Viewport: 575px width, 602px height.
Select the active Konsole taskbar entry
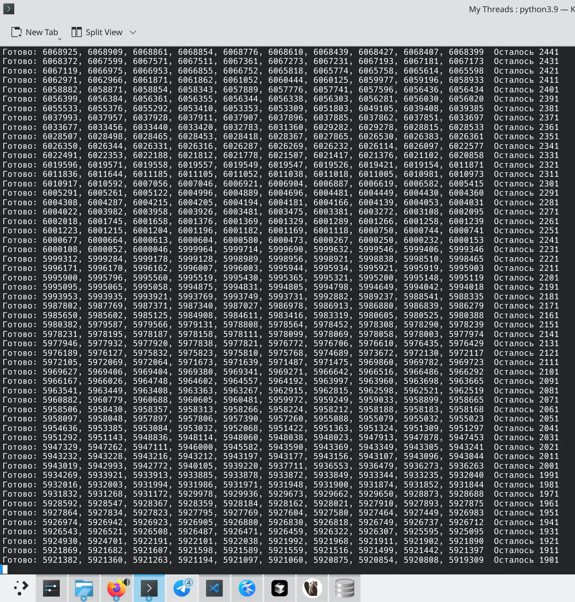click(149, 588)
